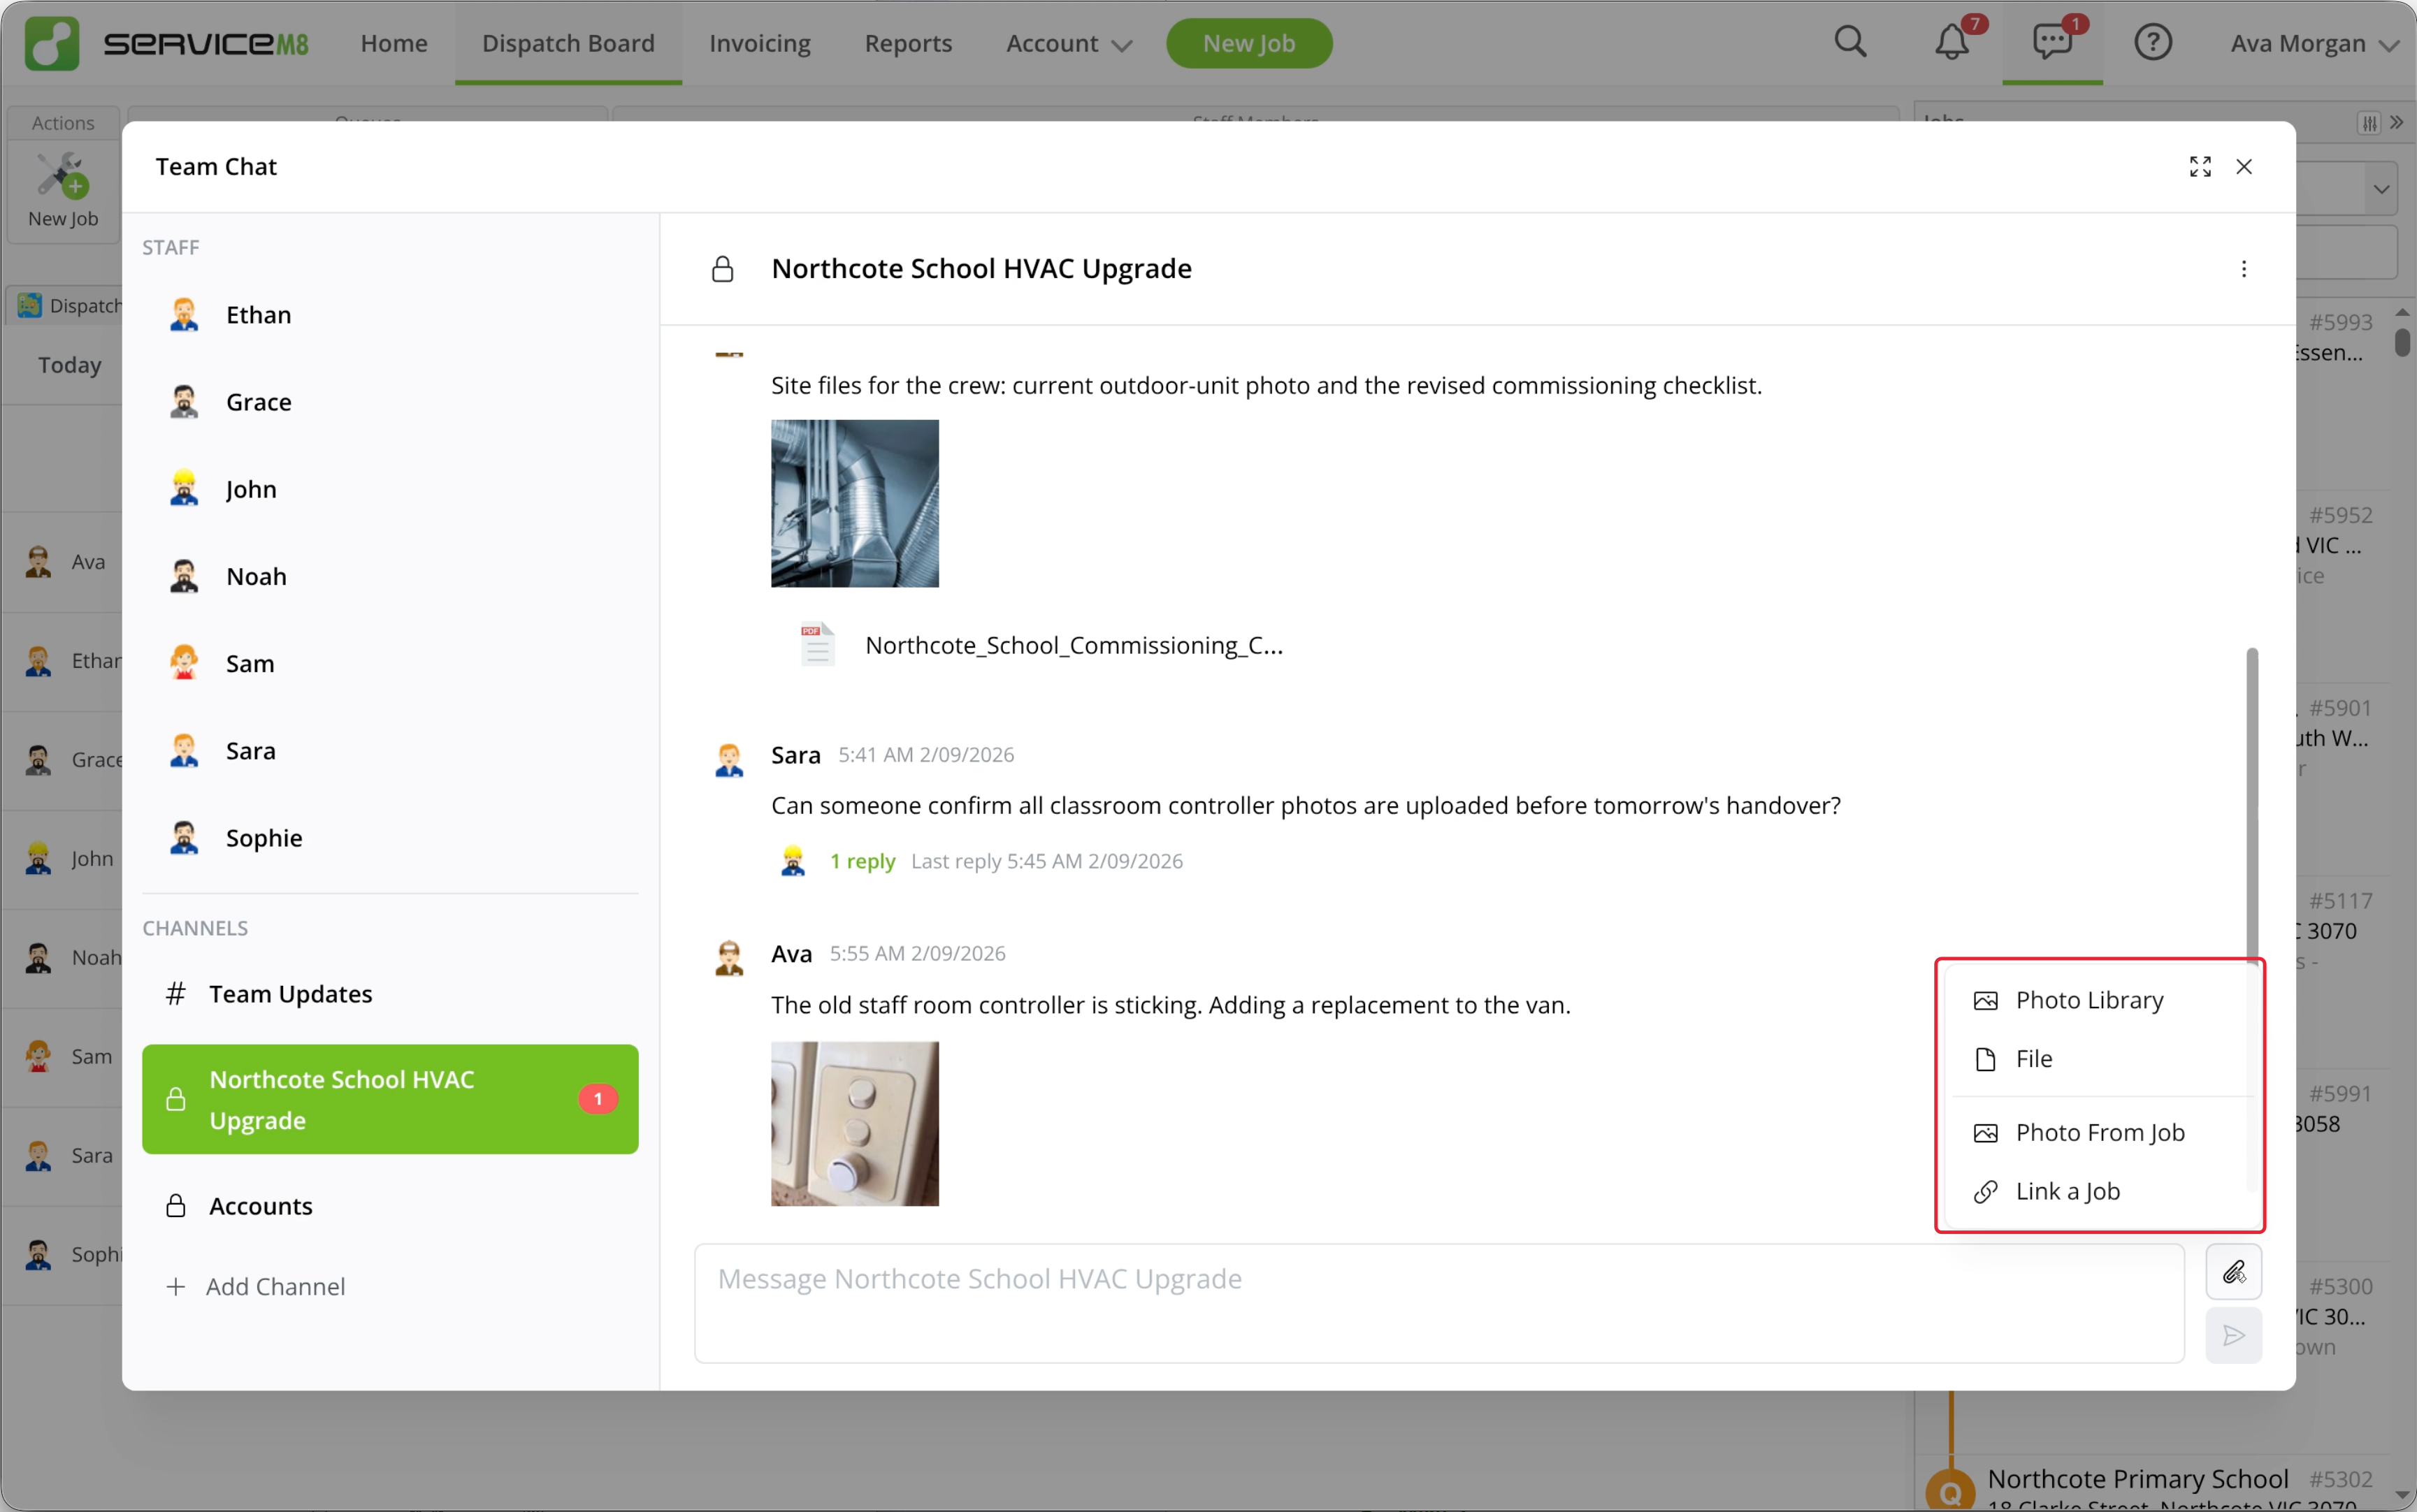
Task: Choose File from attachment menu
Action: click(2100, 1058)
